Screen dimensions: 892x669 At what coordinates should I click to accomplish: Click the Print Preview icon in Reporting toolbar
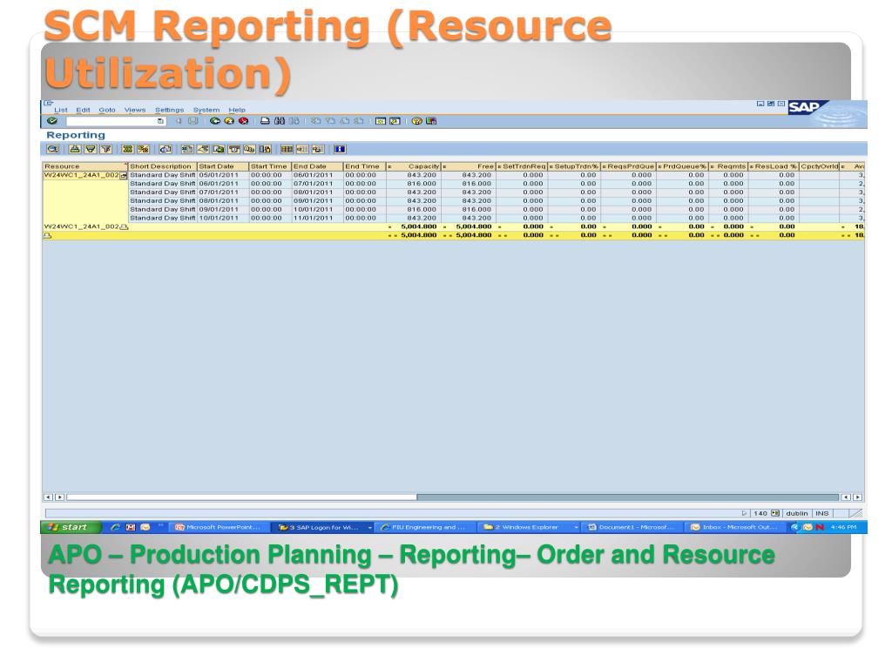[166, 149]
